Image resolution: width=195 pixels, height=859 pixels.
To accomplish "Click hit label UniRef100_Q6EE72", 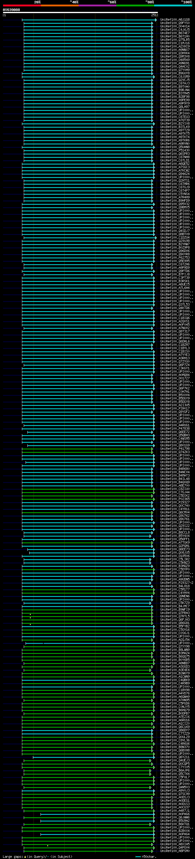I will point(175,432).
